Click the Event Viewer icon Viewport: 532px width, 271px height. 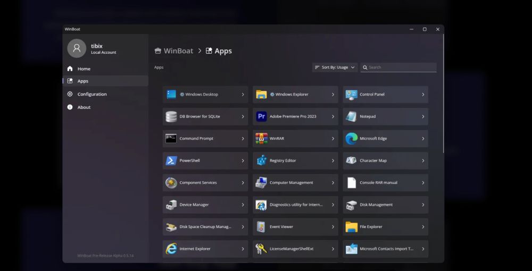261,226
